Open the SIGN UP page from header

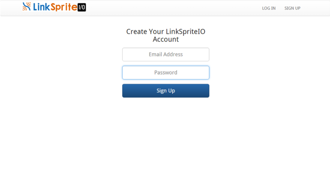tap(292, 8)
